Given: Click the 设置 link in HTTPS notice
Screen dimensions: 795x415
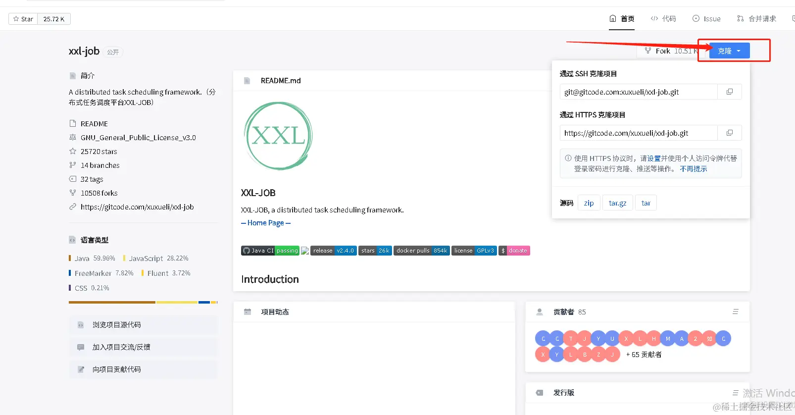Looking at the screenshot, I should [654, 158].
